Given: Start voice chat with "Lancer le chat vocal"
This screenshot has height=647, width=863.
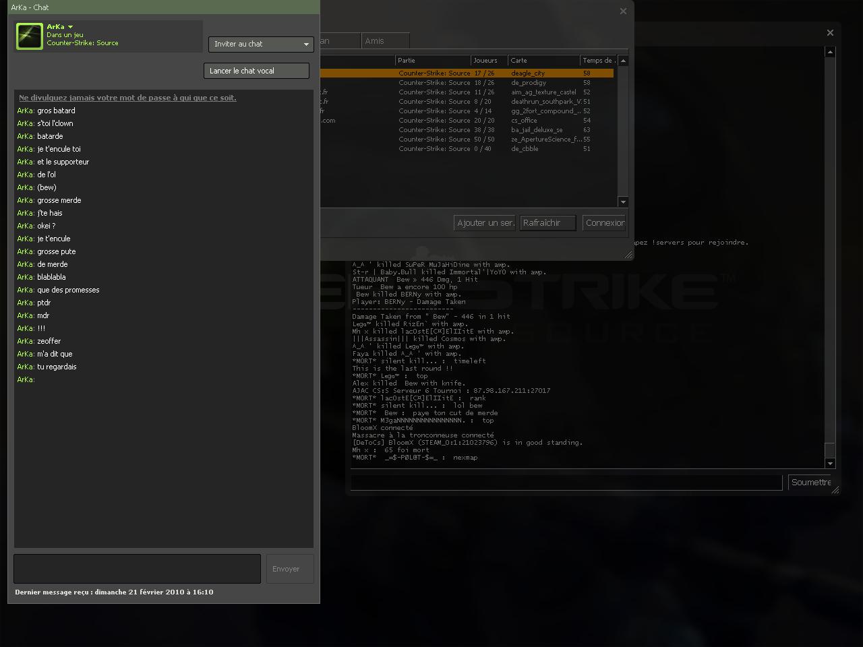Looking at the screenshot, I should [x=256, y=71].
